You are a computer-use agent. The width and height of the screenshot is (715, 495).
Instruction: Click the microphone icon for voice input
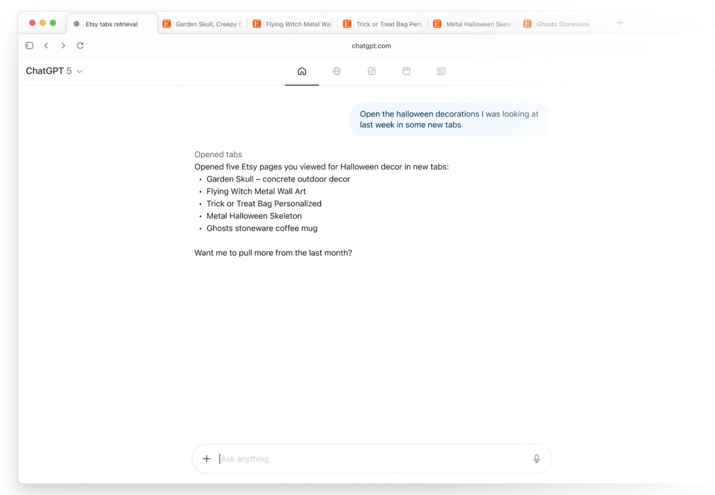point(536,458)
